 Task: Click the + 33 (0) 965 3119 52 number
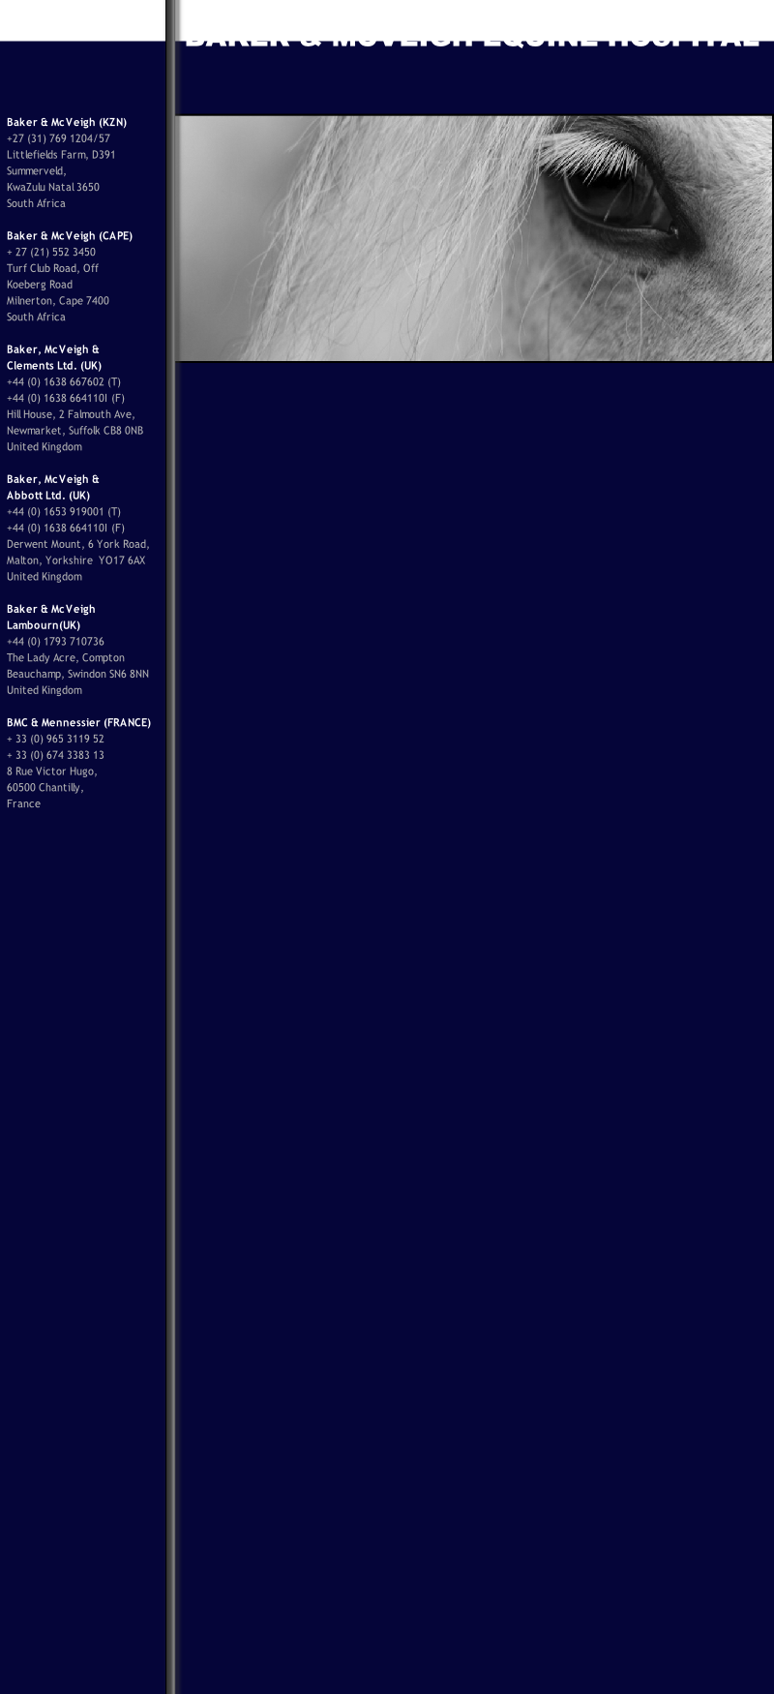pyautogui.click(x=55, y=739)
